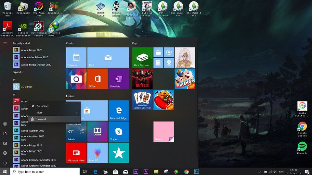This screenshot has height=175, width=312.
Task: Open the Power options button
Action: [5, 163]
